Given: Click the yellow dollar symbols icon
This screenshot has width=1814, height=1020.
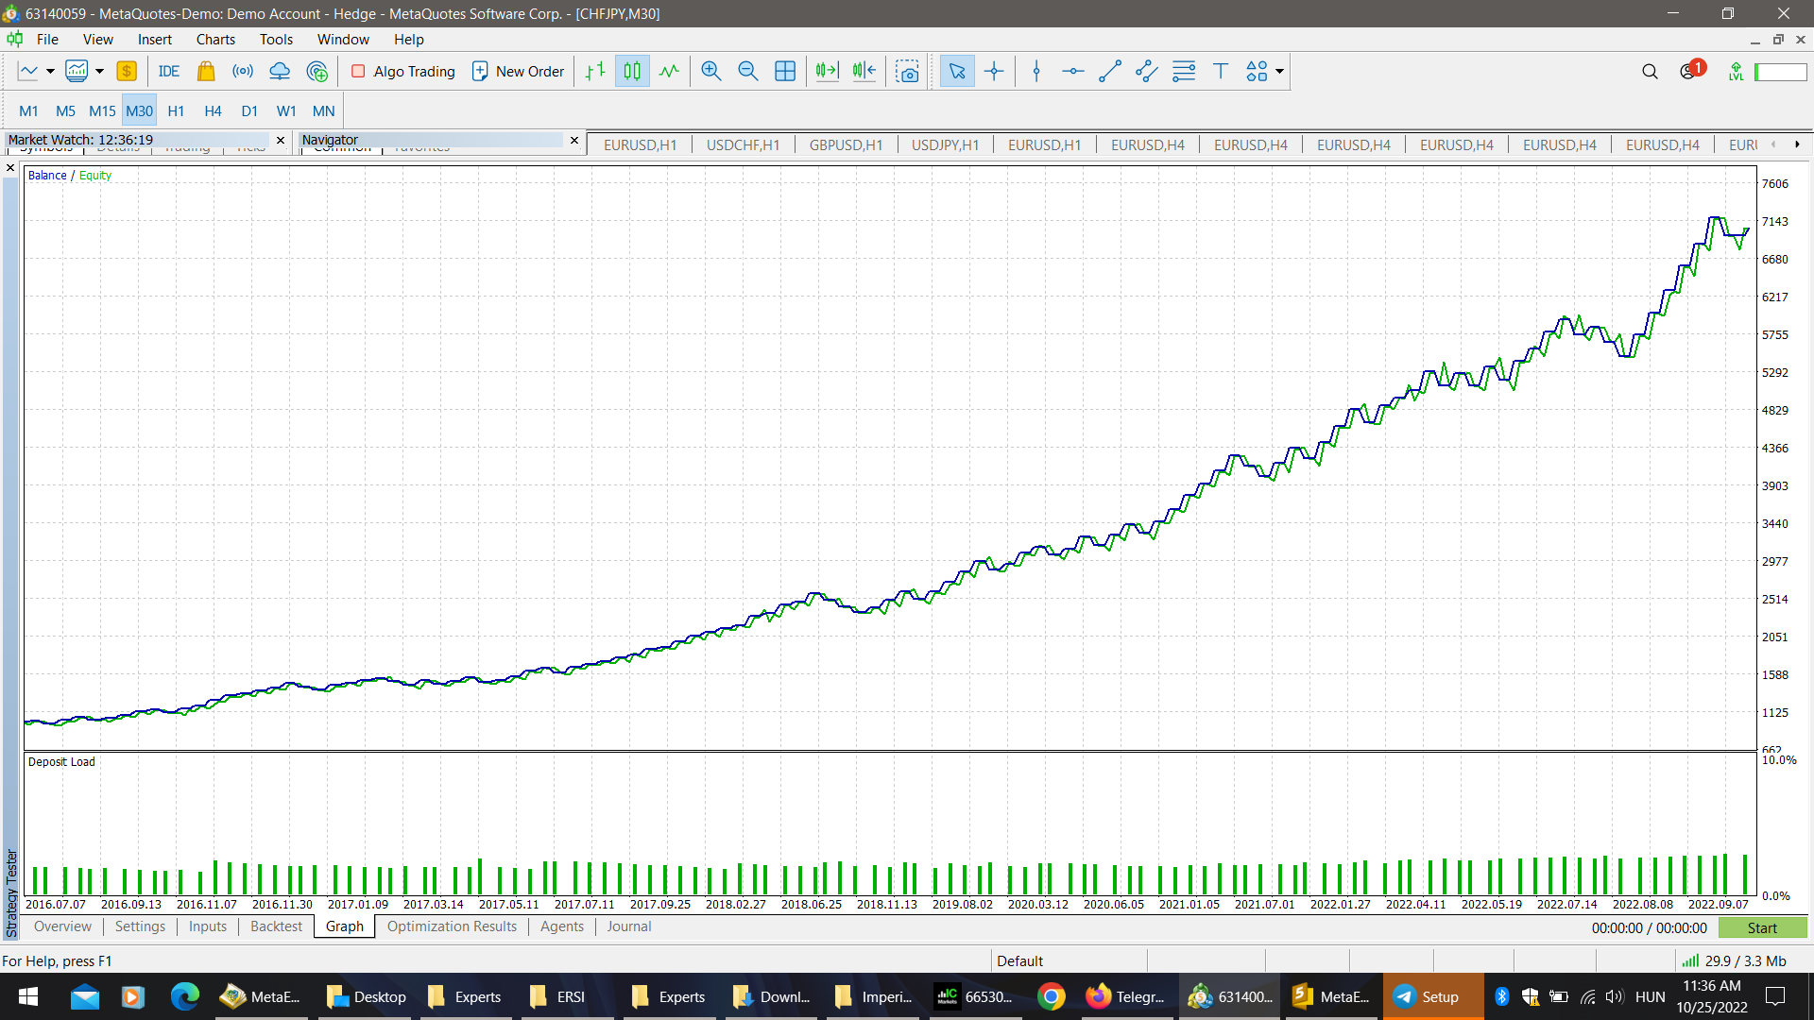Looking at the screenshot, I should tap(127, 71).
